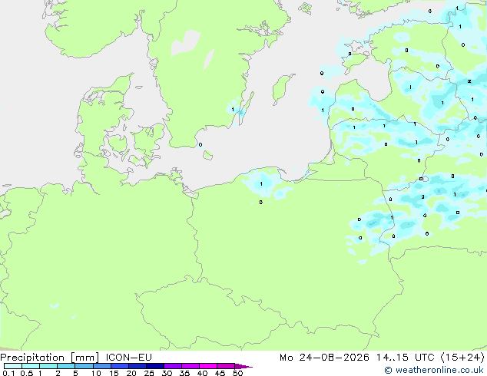Click the over-50 arrow tip of legend

(x=243, y=366)
